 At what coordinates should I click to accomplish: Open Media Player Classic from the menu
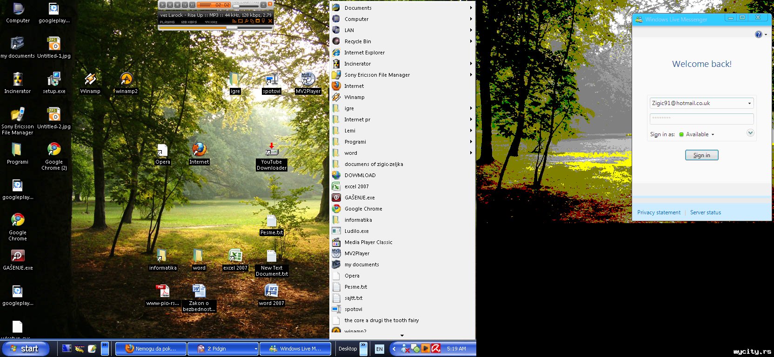pyautogui.click(x=368, y=242)
